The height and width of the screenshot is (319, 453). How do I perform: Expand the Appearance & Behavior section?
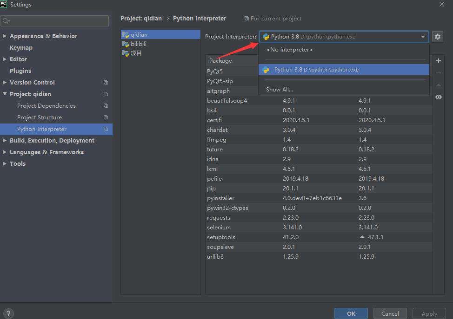point(5,36)
